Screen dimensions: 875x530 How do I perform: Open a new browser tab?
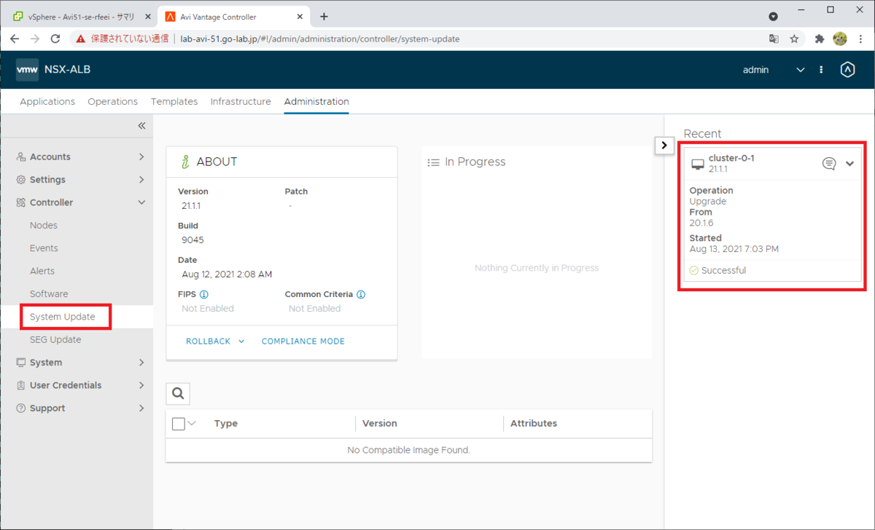click(x=324, y=17)
